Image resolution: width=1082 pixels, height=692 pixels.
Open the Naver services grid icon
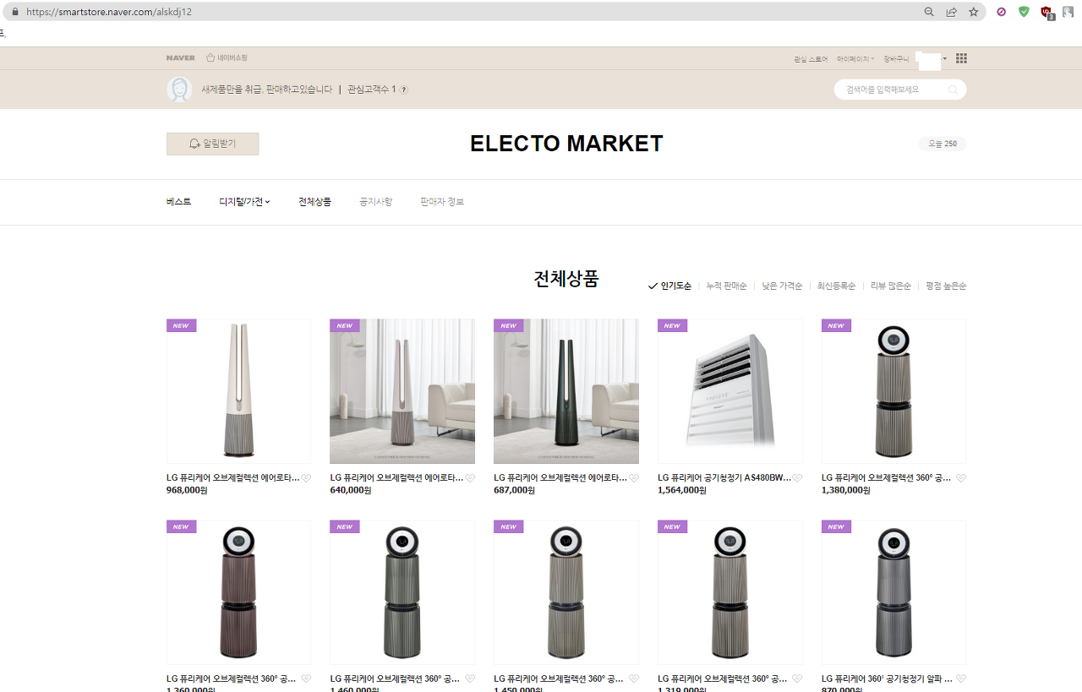pyautogui.click(x=961, y=58)
